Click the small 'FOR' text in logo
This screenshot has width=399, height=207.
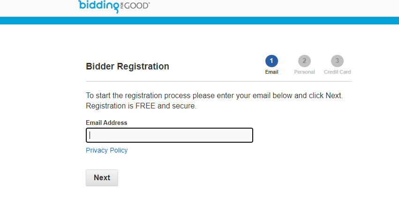122,6
